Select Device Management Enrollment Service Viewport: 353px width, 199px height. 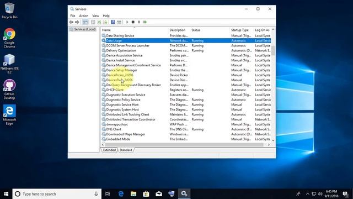186,65
